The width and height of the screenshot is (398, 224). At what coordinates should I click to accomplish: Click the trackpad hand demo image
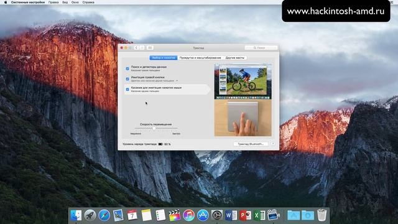243,118
